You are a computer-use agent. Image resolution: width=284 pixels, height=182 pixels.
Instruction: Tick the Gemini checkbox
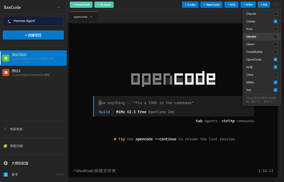pos(275,36)
